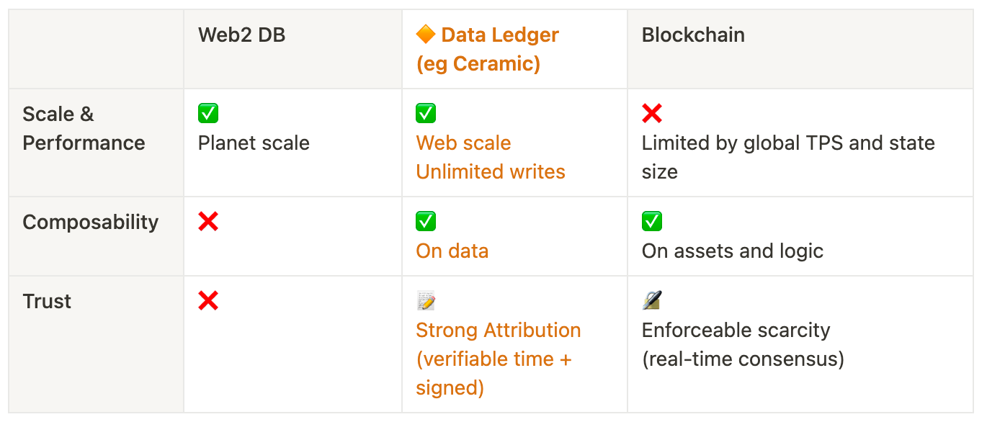The height and width of the screenshot is (422, 987).
Task: Click the memo emoji above Strong Attribution
Action: point(426,301)
